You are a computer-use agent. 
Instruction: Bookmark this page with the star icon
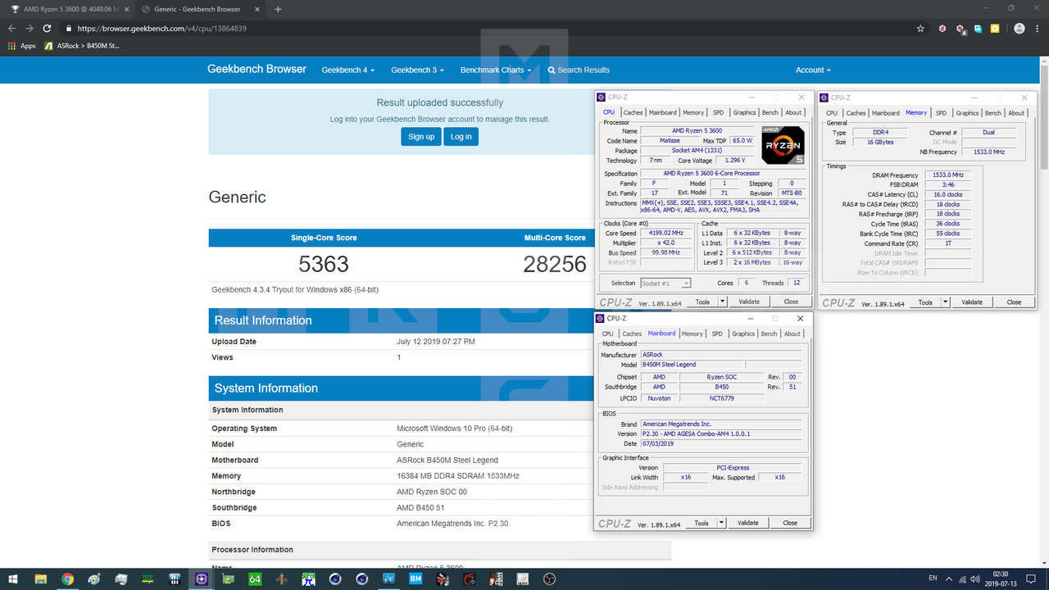point(921,28)
